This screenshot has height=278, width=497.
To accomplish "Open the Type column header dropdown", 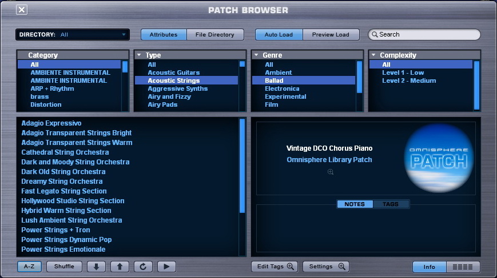I will coord(139,55).
